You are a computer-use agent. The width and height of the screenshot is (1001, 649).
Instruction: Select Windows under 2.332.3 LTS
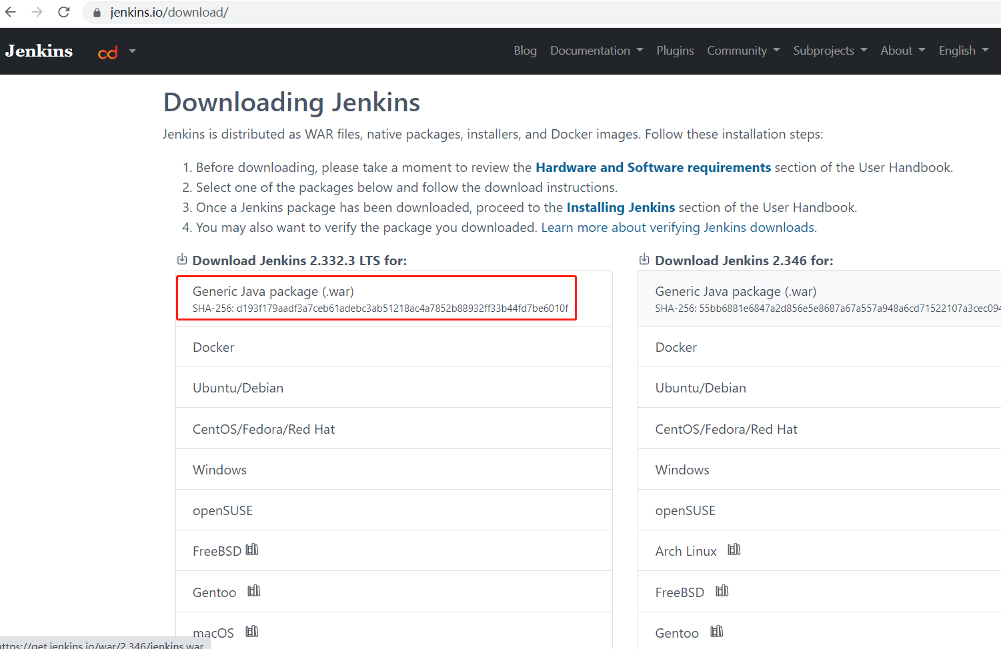(393, 469)
